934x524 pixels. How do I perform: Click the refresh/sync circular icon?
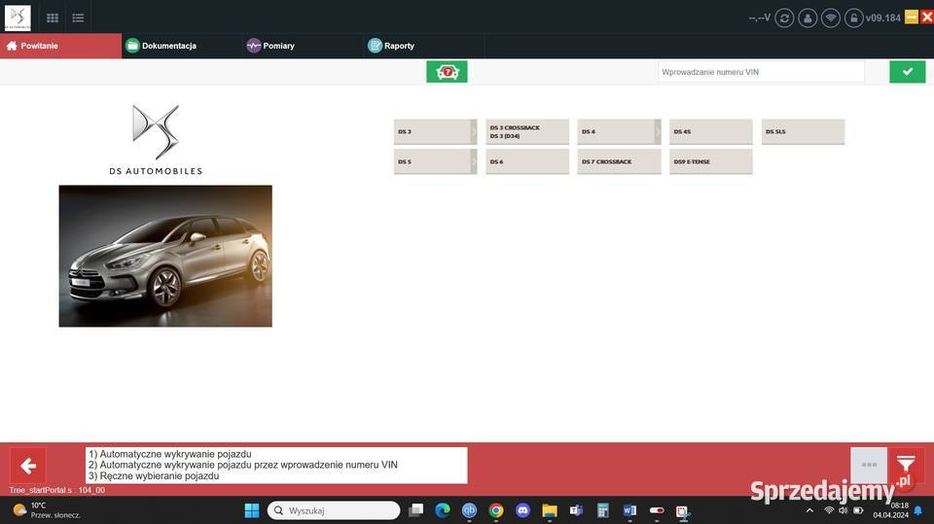point(784,17)
